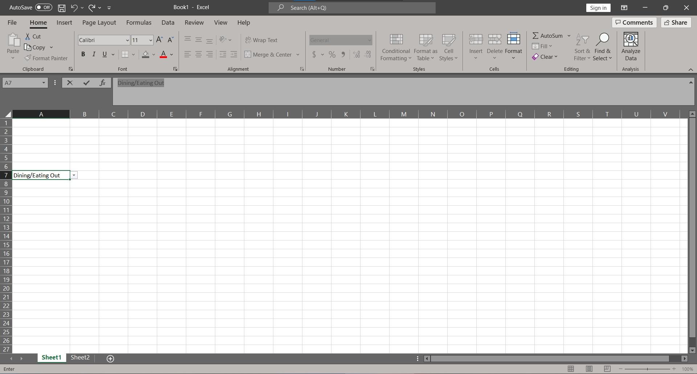Open the font name dropdown
The image size is (697, 374).
127,40
